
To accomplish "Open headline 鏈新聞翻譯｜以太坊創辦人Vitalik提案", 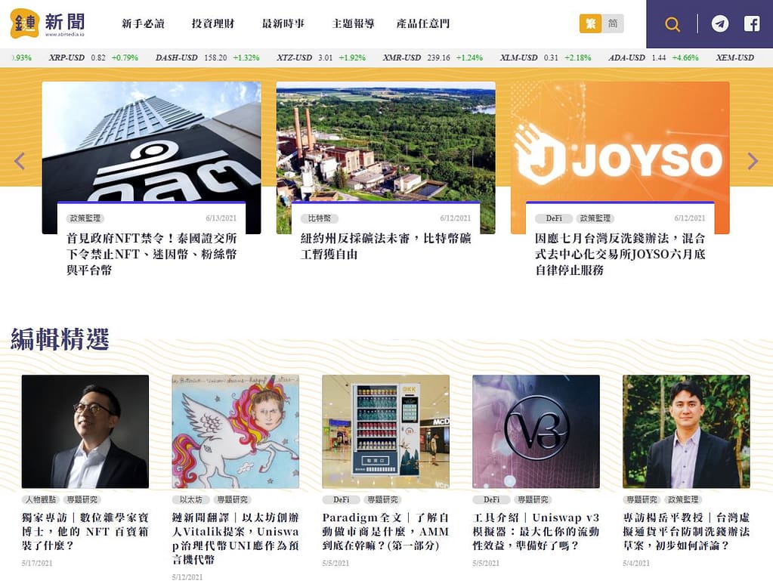I will point(236,538).
